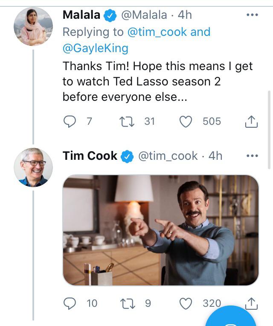This screenshot has height=326, width=273.
Task: Retweet Malala's Ted Lasso tweet
Action: (127, 122)
